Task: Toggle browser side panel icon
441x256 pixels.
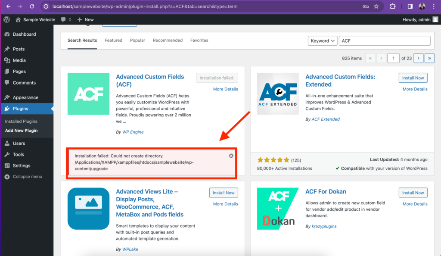Action: click(x=410, y=6)
